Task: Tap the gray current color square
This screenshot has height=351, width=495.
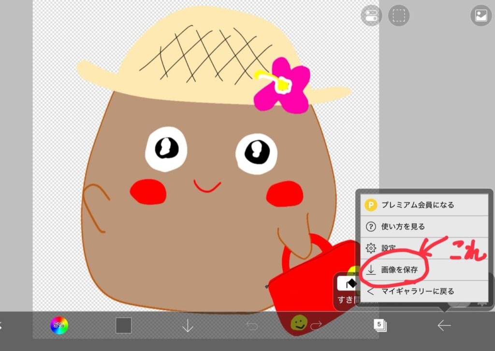Action: (x=124, y=325)
